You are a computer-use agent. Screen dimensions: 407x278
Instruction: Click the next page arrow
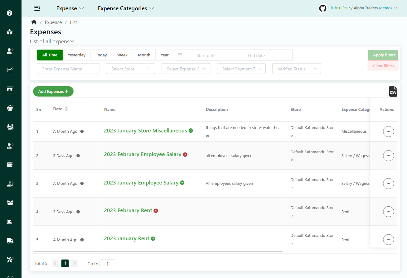75,263
